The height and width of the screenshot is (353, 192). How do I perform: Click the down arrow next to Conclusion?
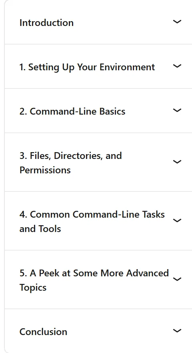pyautogui.click(x=177, y=331)
